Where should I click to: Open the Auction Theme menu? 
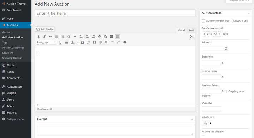coord(16,4)
